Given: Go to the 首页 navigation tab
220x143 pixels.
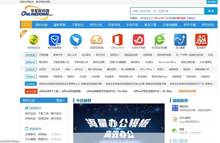Looking at the screenshot, I should [26, 25].
